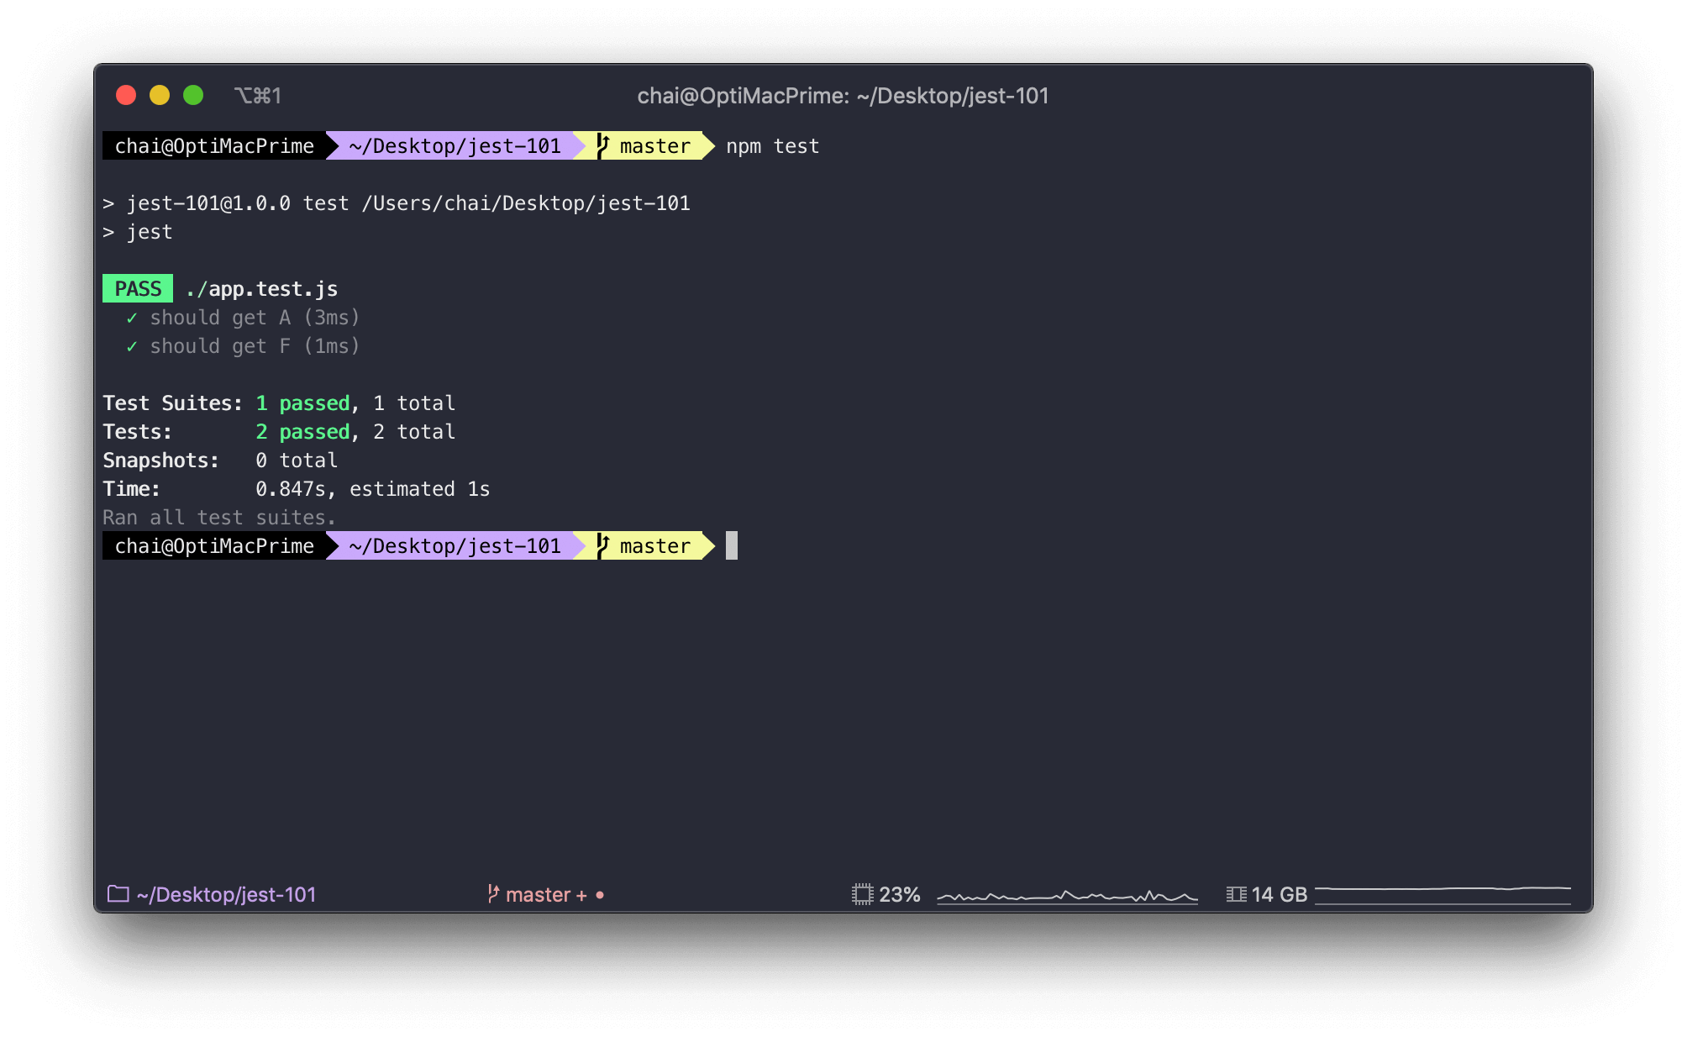
Task: Click the git branch icon in status bar
Action: [493, 894]
